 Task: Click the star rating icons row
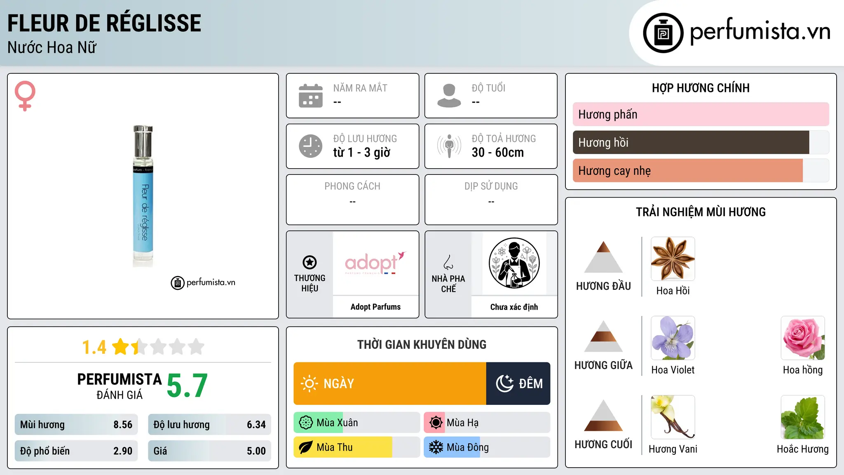point(158,347)
